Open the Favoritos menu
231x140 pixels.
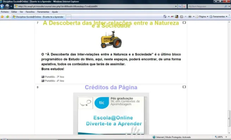(30, 12)
